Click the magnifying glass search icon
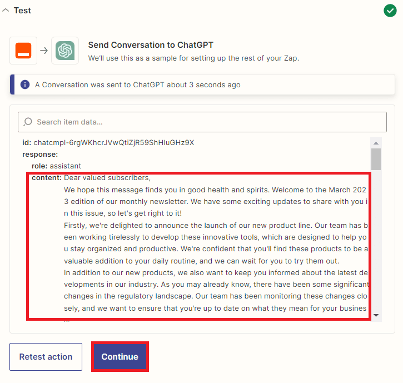This screenshot has height=383, width=403. pos(28,122)
